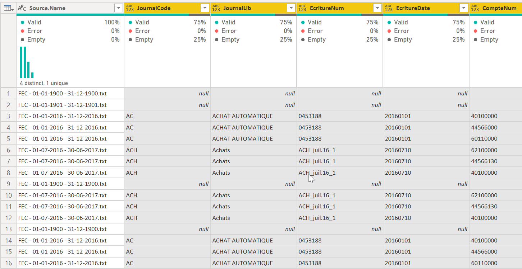Click the EcritureDate column data type icon
The height and width of the screenshot is (269, 522).
pos(389,8)
